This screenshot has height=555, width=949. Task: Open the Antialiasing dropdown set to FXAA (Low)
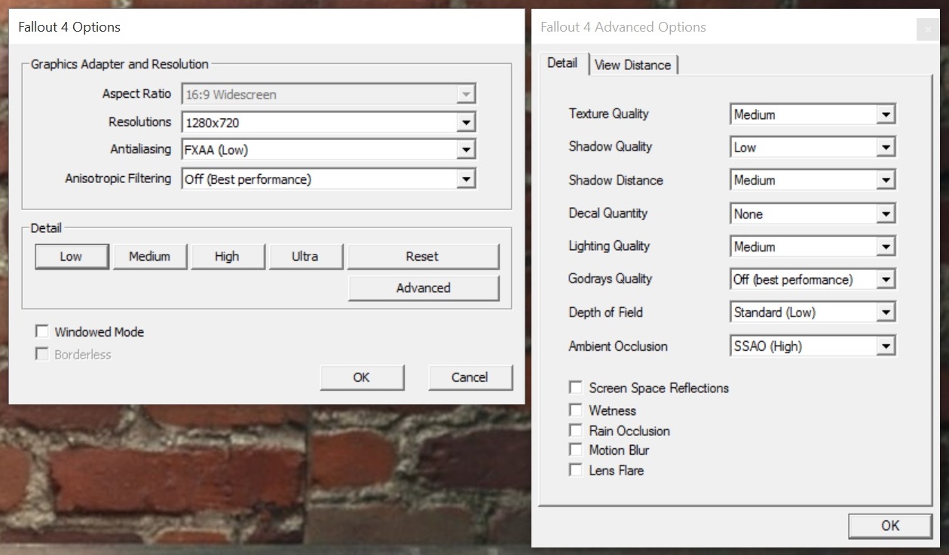(329, 150)
